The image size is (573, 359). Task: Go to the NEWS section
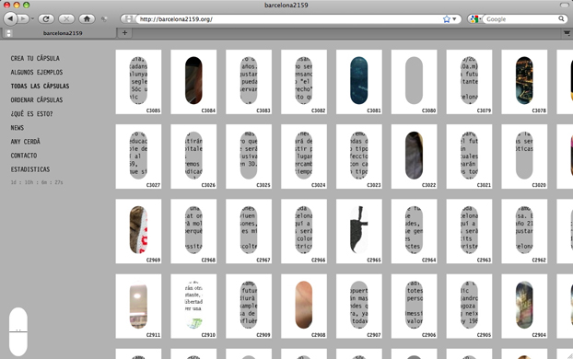pyautogui.click(x=18, y=128)
